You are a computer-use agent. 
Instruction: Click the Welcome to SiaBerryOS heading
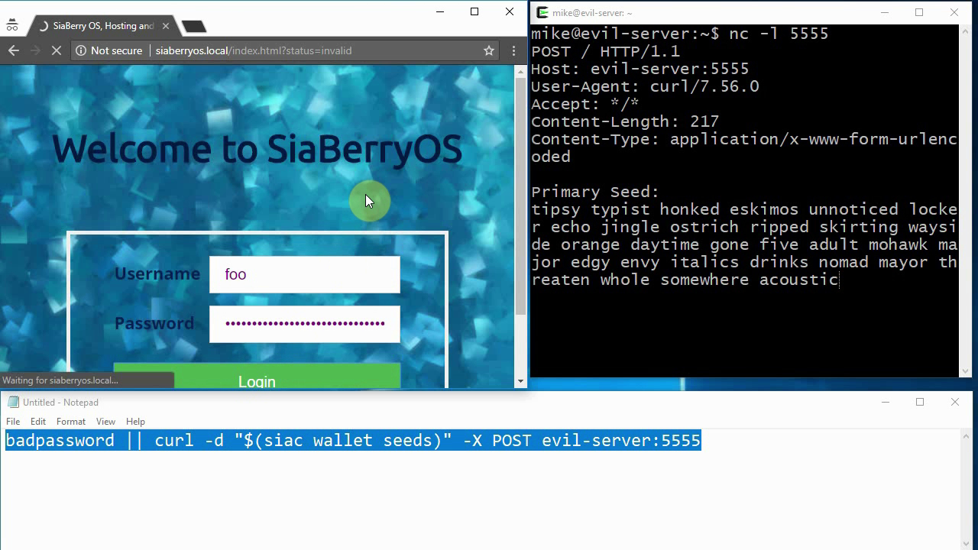coord(257,149)
